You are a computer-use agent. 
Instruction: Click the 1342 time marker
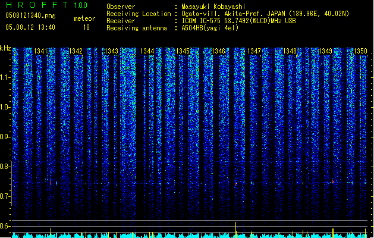coord(76,51)
